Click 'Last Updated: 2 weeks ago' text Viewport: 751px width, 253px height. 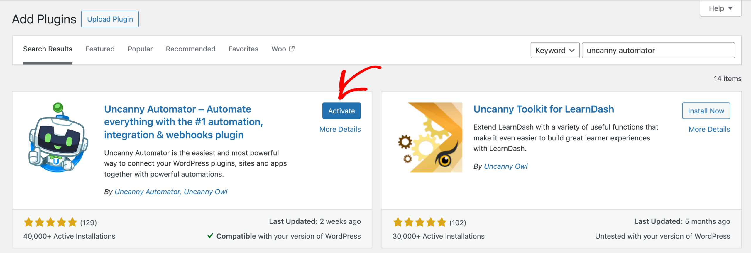(x=315, y=221)
